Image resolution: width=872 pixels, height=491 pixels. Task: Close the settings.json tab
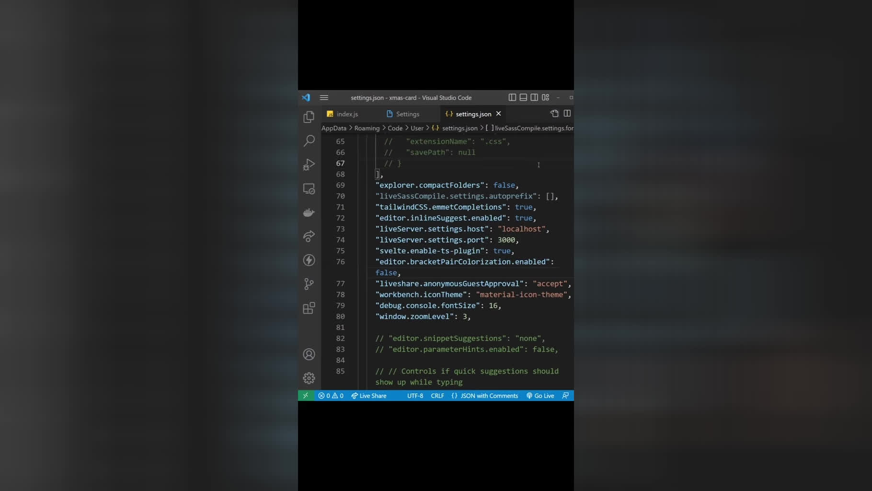(x=499, y=114)
